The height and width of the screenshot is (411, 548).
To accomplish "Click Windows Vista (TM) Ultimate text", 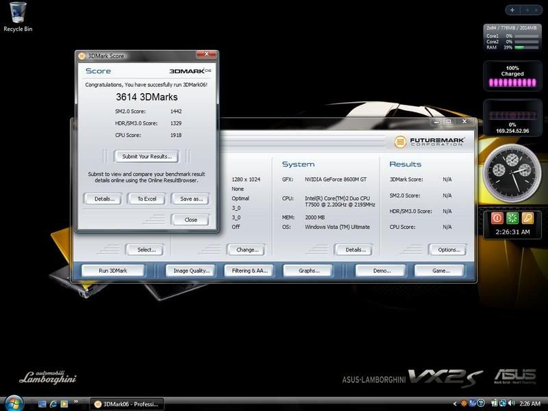I will point(337,227).
